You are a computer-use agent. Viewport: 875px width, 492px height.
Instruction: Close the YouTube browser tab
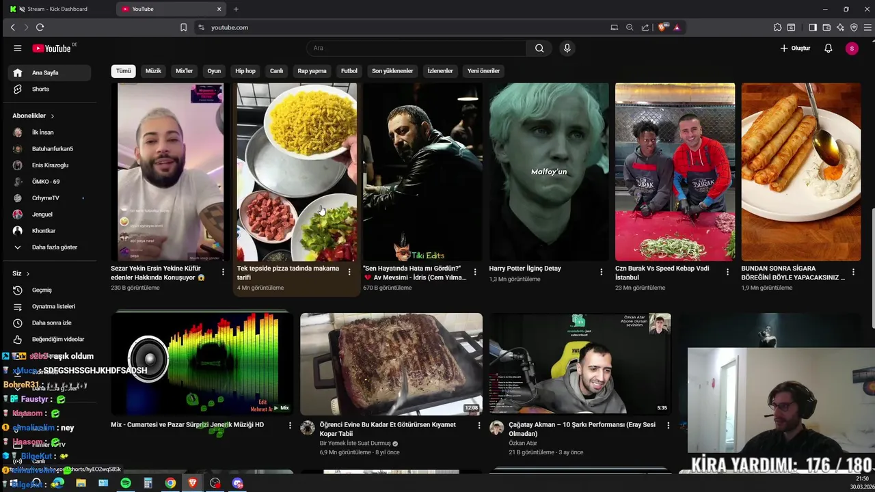(219, 9)
